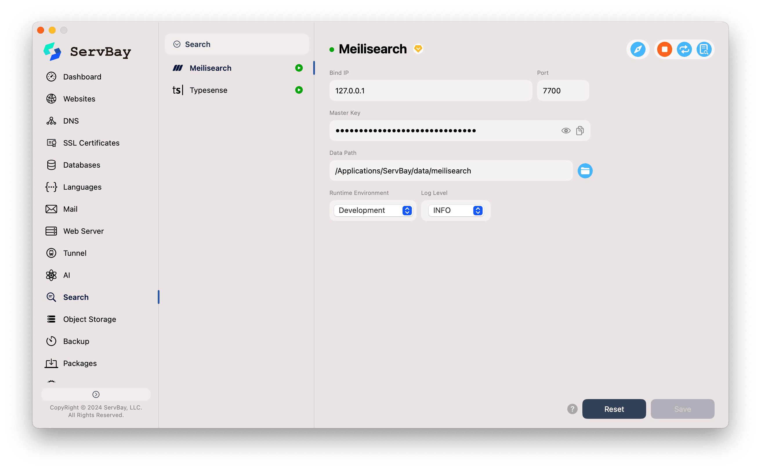Click the Port field showing 7700

[x=563, y=91]
